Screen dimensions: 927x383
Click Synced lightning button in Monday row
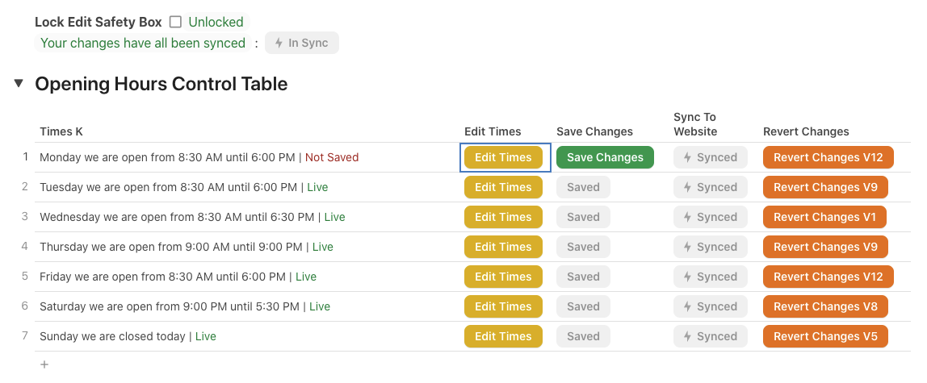(x=710, y=157)
